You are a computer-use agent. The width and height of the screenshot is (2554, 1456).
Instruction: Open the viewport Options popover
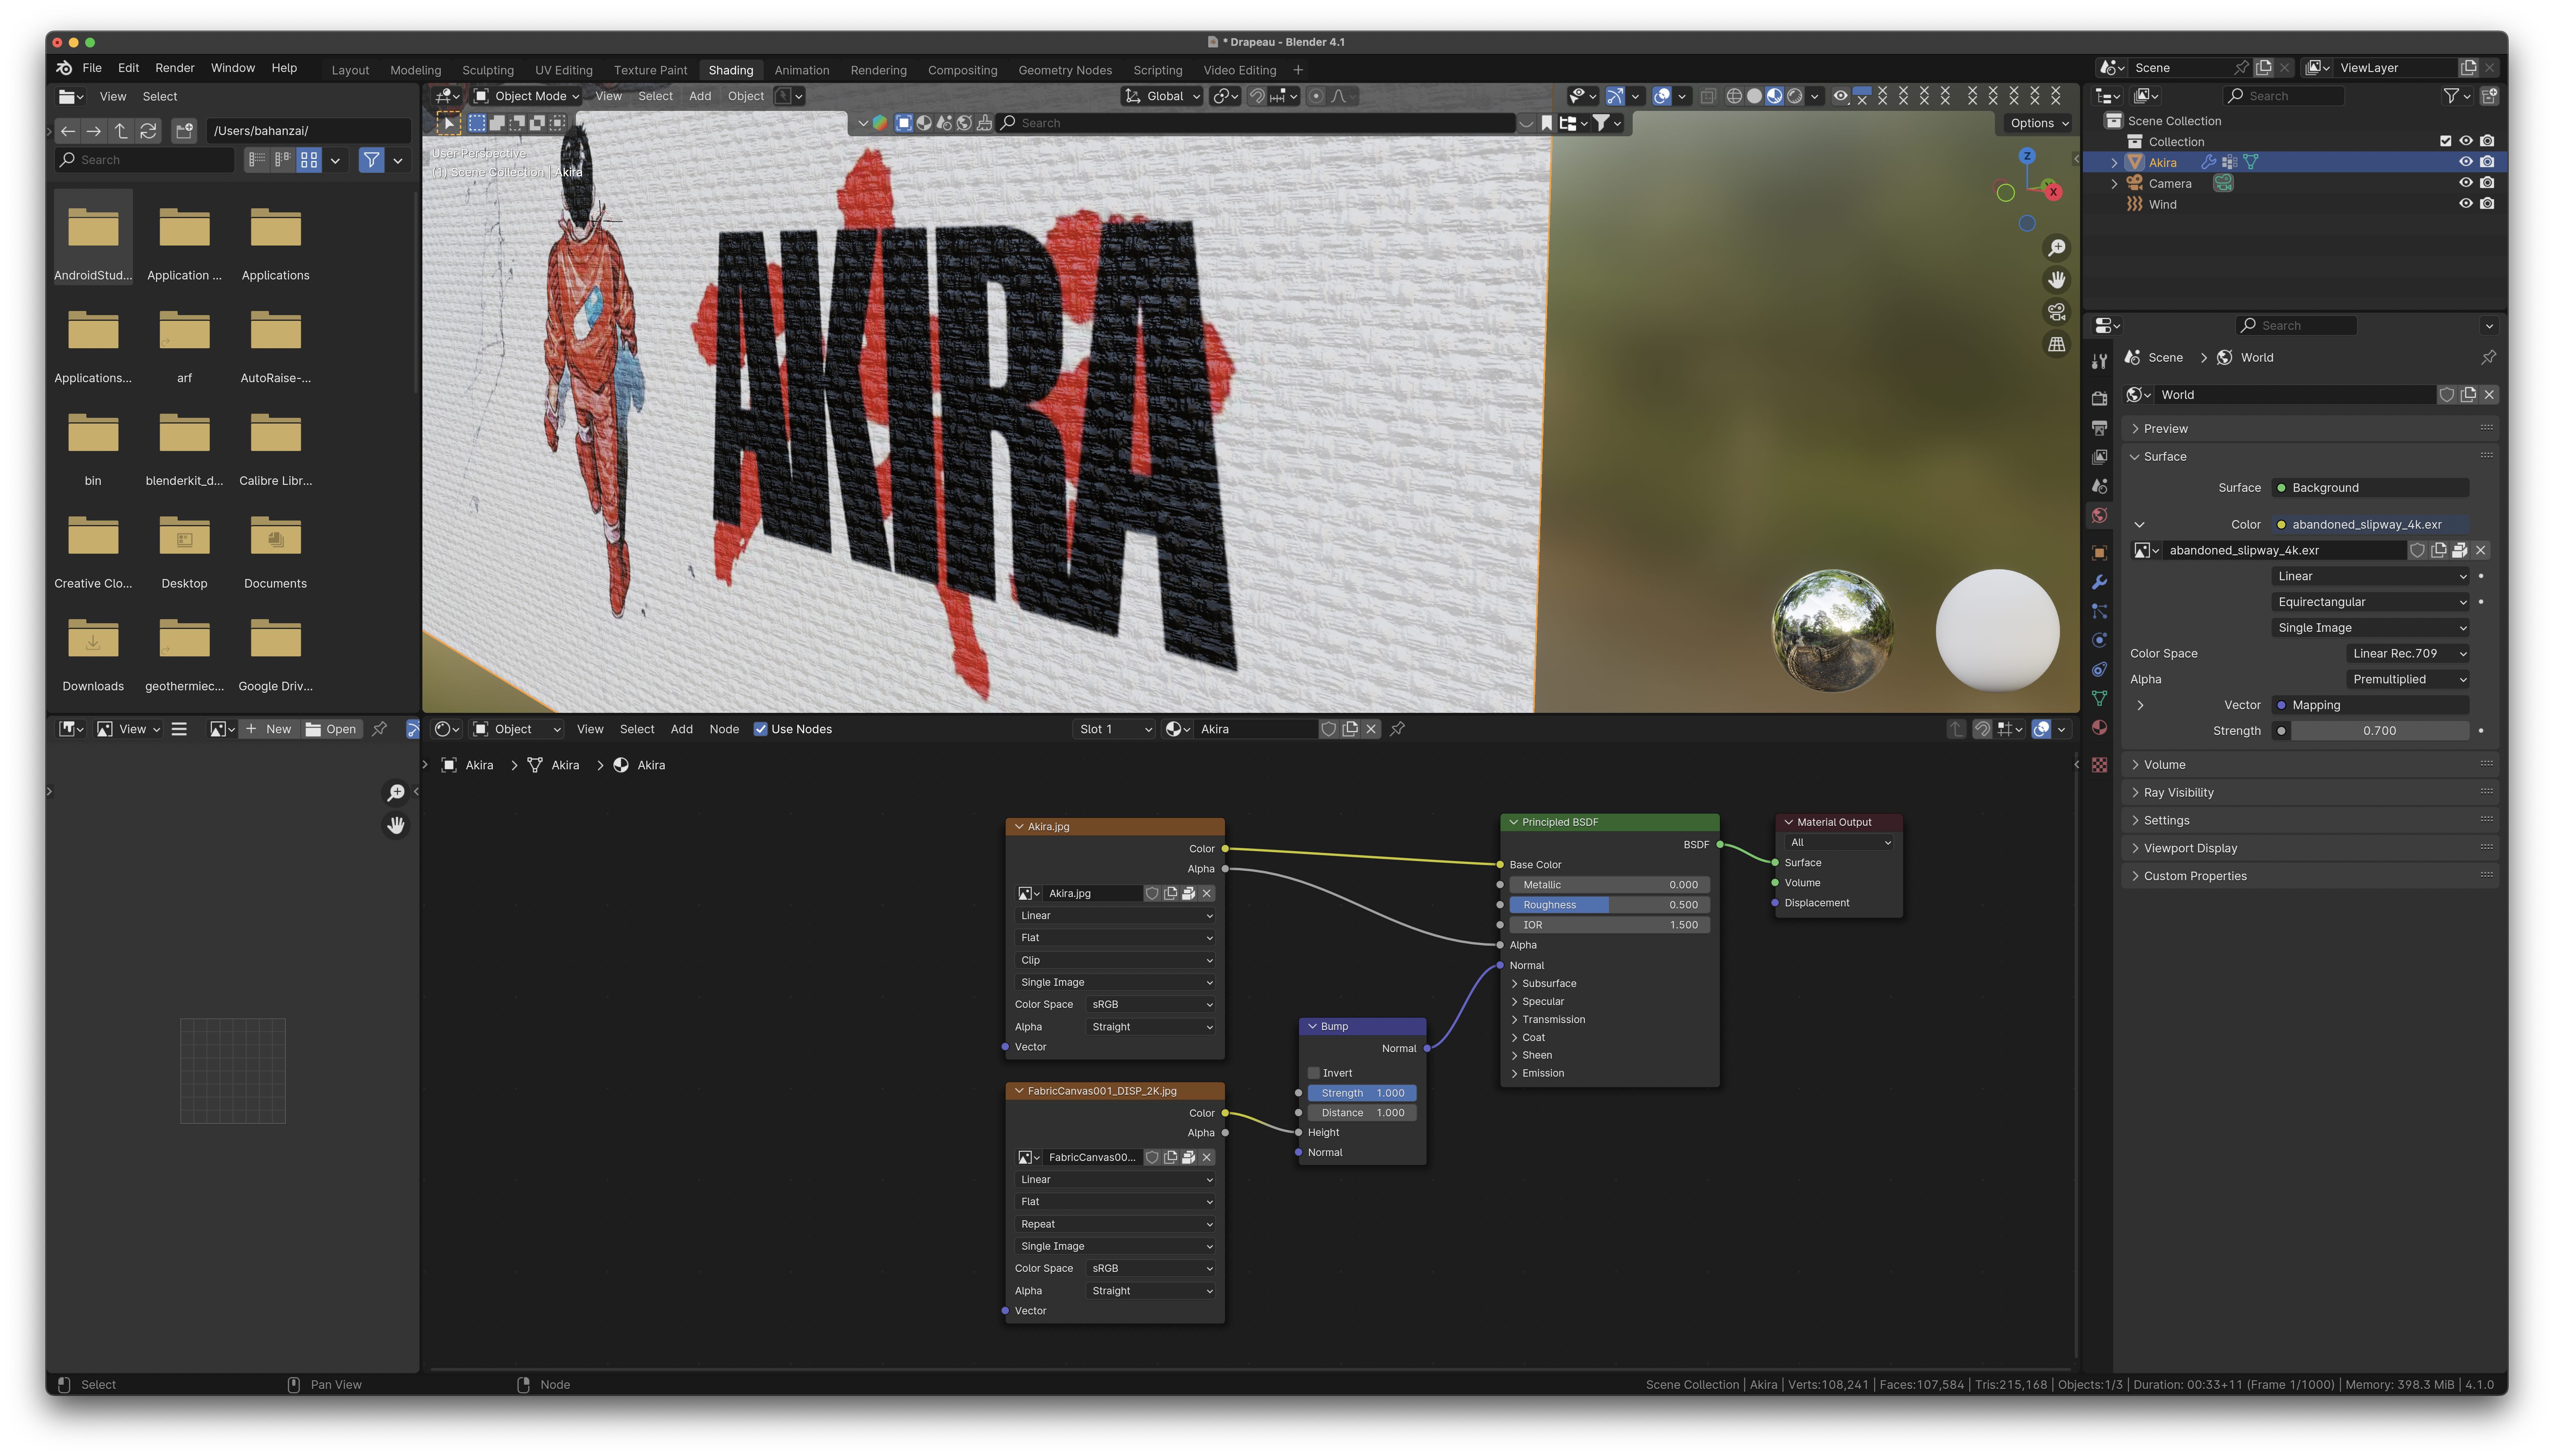(x=2040, y=123)
